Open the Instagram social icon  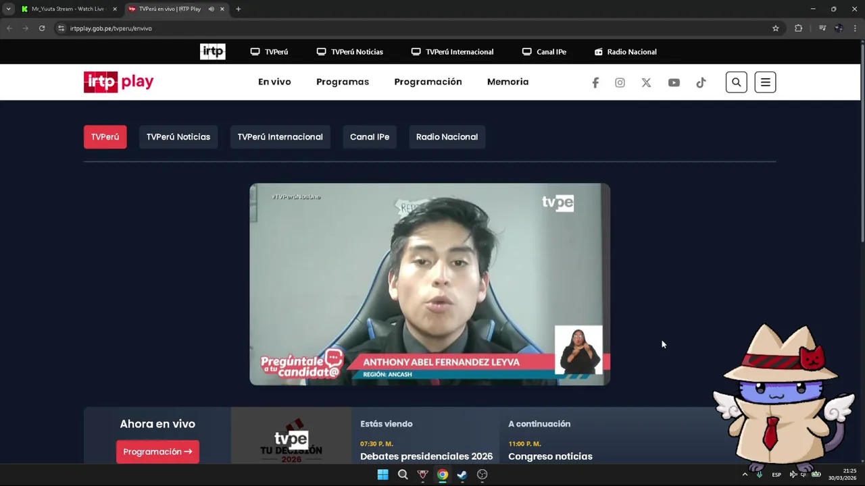click(x=620, y=82)
